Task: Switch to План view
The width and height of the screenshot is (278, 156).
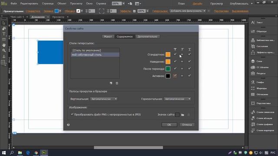Action: click(x=181, y=3)
